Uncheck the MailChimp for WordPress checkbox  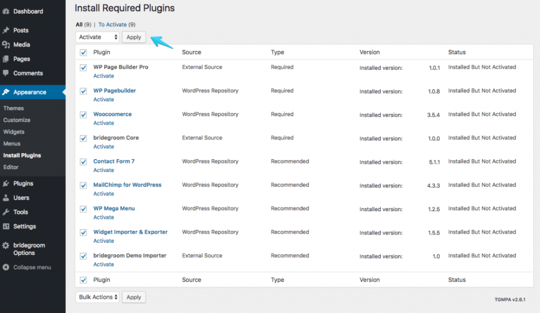pyautogui.click(x=83, y=185)
